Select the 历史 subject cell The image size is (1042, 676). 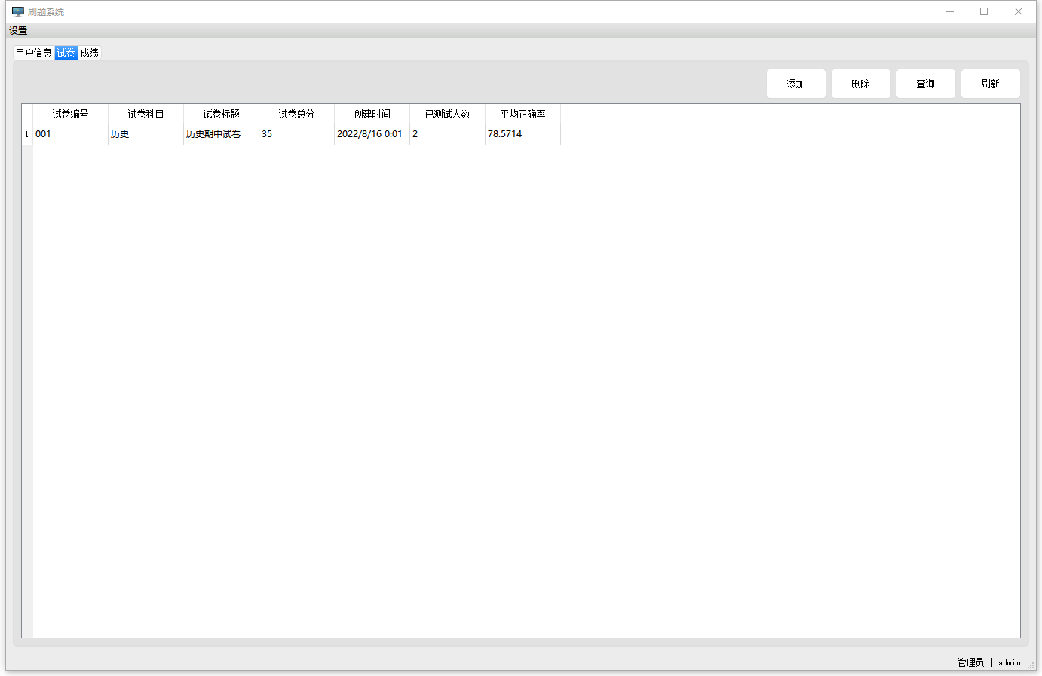click(146, 134)
